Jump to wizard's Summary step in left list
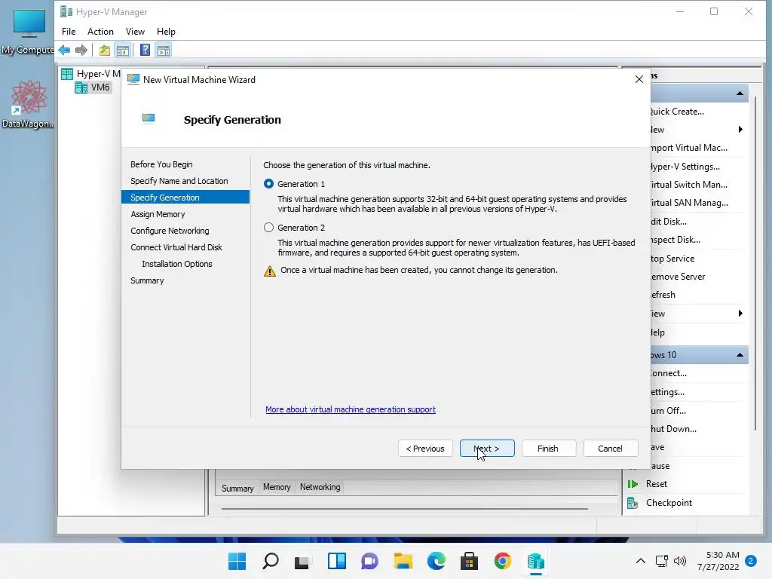The width and height of the screenshot is (772, 579). [x=147, y=280]
